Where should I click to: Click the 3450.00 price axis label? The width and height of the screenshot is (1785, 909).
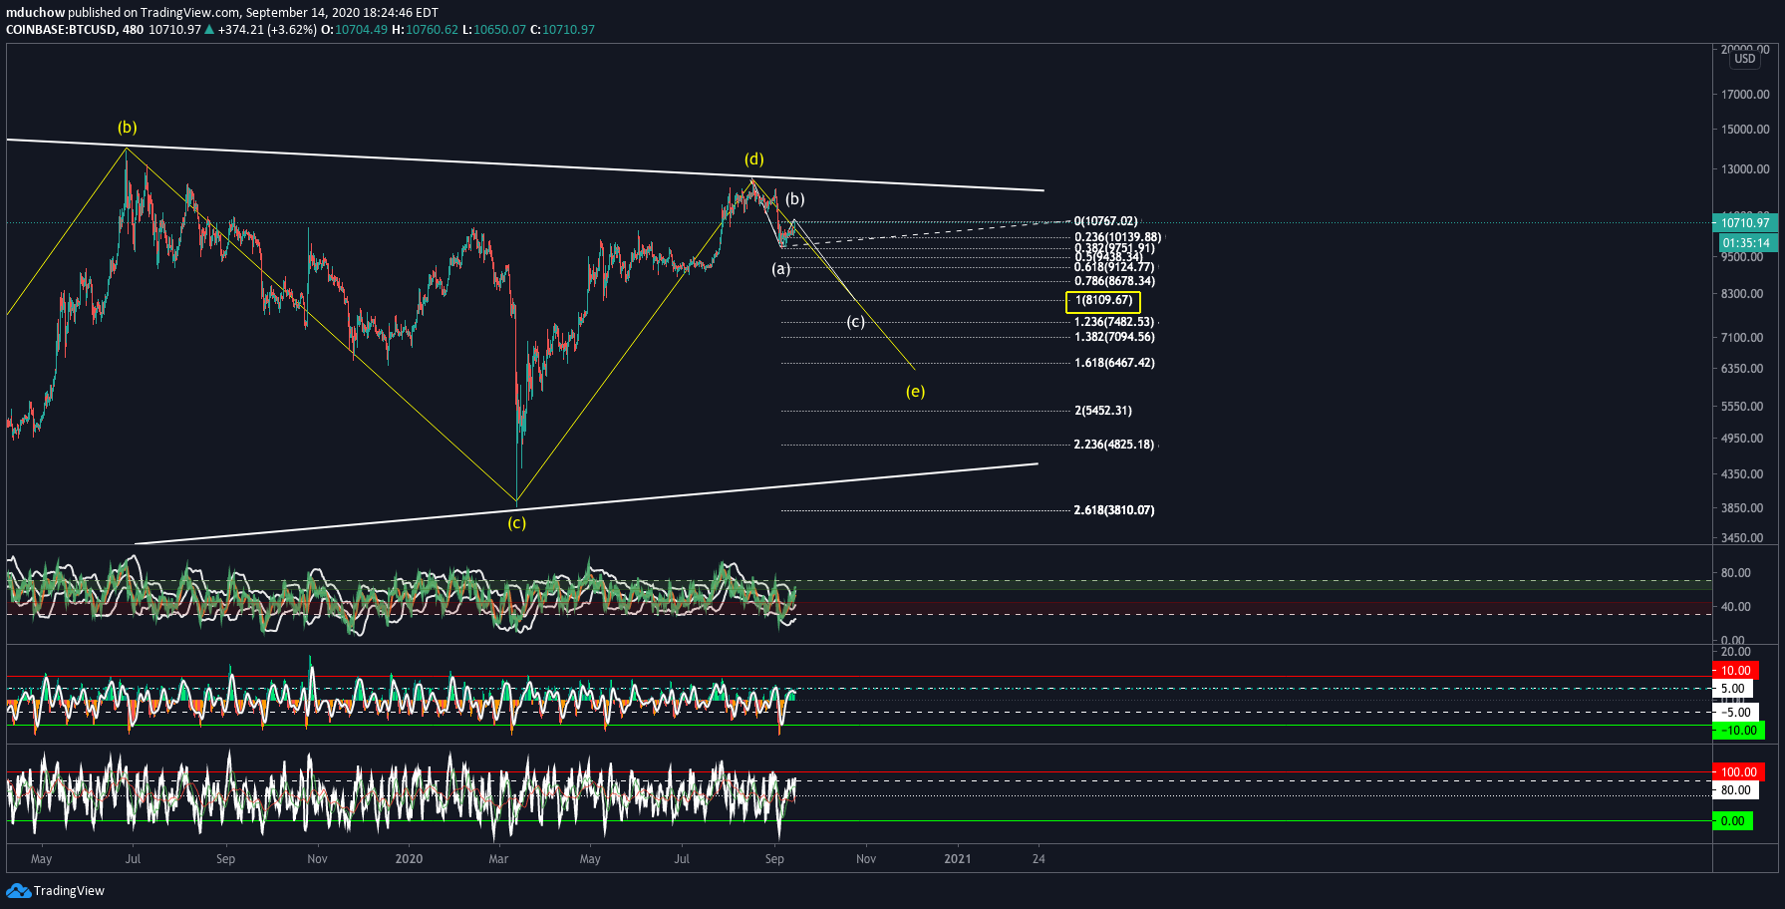(x=1742, y=538)
